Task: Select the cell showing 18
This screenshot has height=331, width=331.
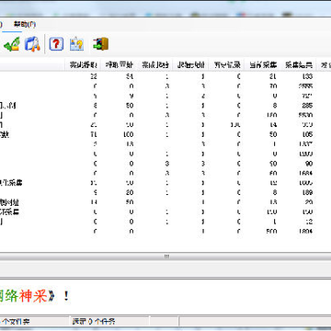Action: point(129,144)
